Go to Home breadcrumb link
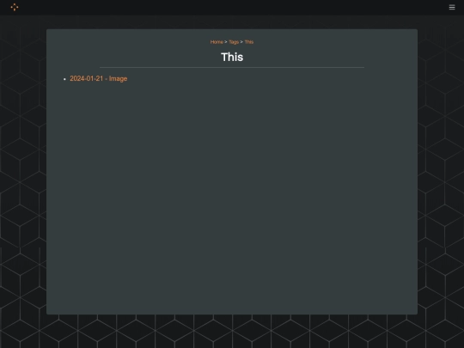The height and width of the screenshot is (348, 464). tap(217, 42)
